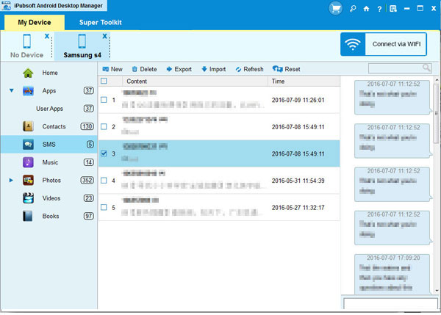The width and height of the screenshot is (441, 315).
Task: Click the home icon in title bar
Action: [367, 7]
